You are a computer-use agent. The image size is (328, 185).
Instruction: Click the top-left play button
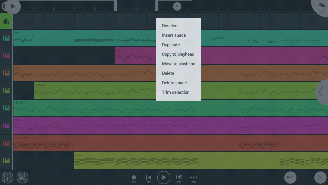coord(13,6)
